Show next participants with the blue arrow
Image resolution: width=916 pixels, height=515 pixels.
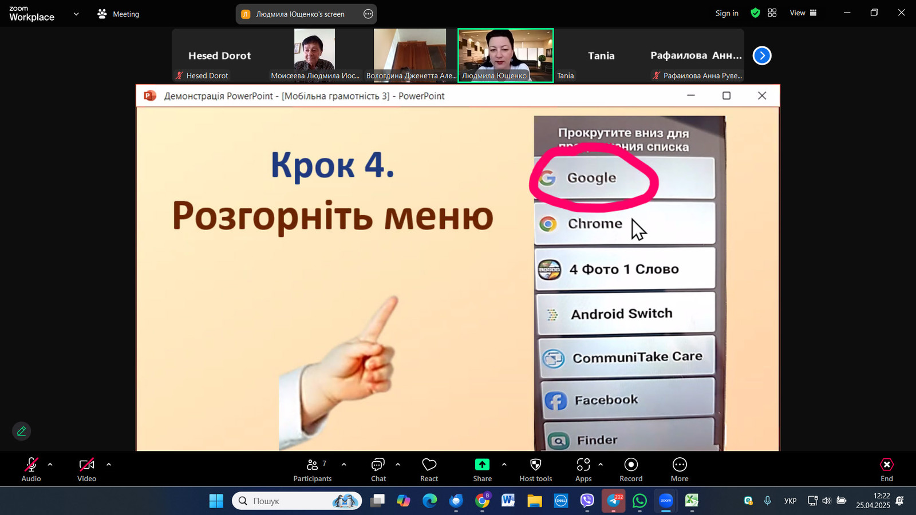click(762, 56)
